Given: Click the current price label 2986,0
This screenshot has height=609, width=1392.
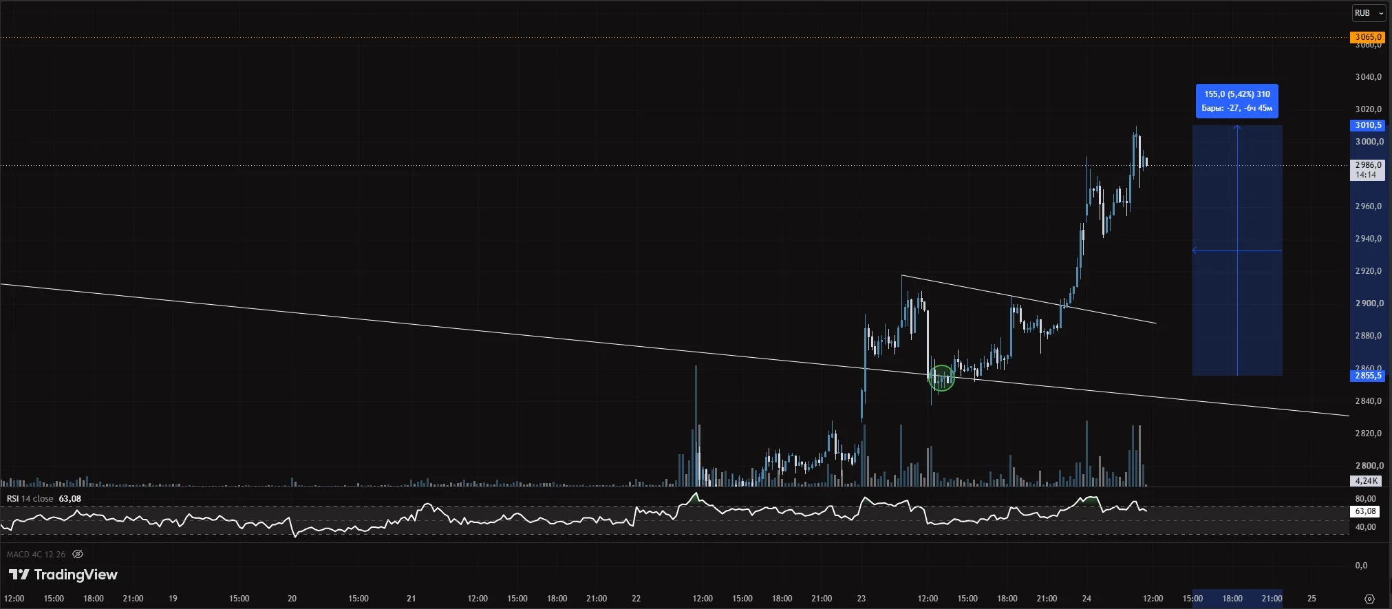Looking at the screenshot, I should (1368, 170).
